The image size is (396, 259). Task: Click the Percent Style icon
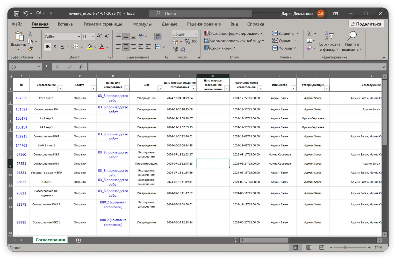click(x=187, y=42)
